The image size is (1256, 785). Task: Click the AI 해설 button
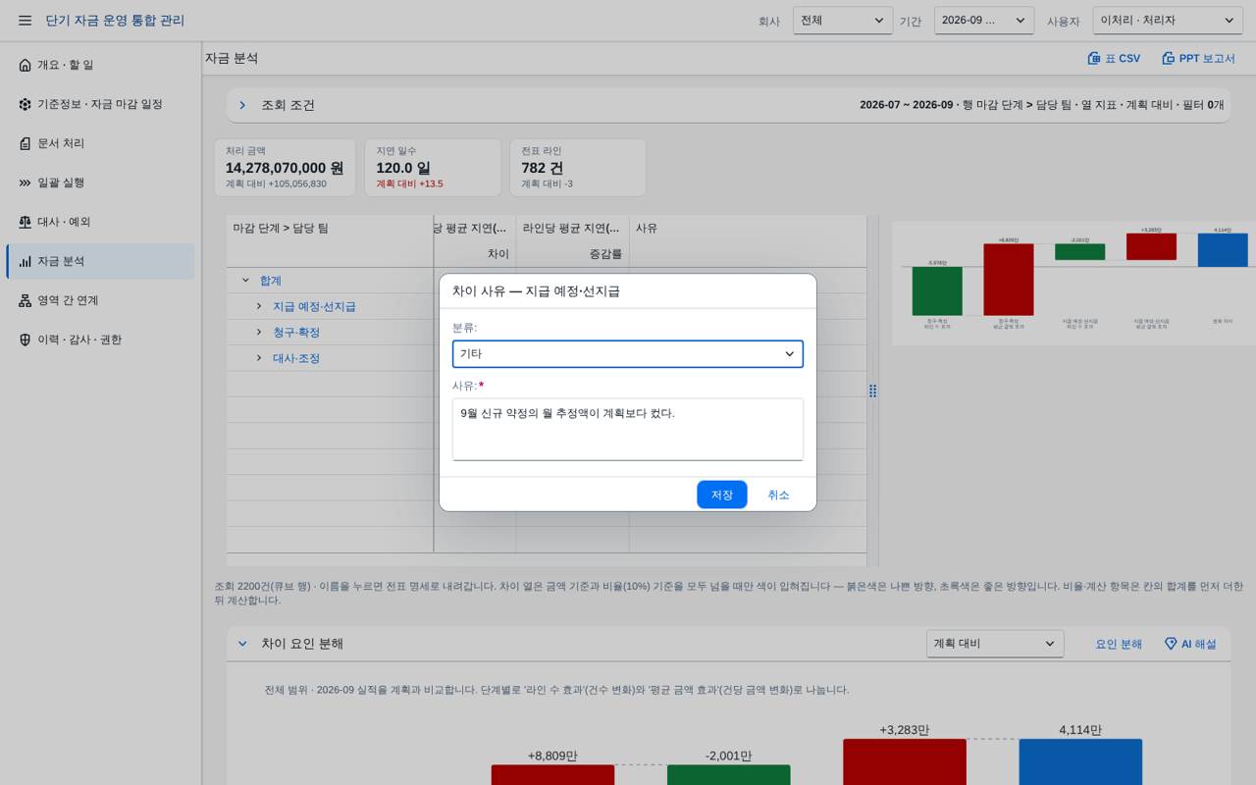tap(1190, 644)
